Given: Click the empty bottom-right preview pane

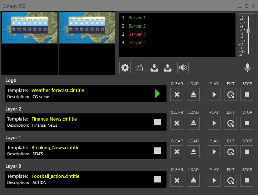Looking at the screenshot, I should 87,59.
